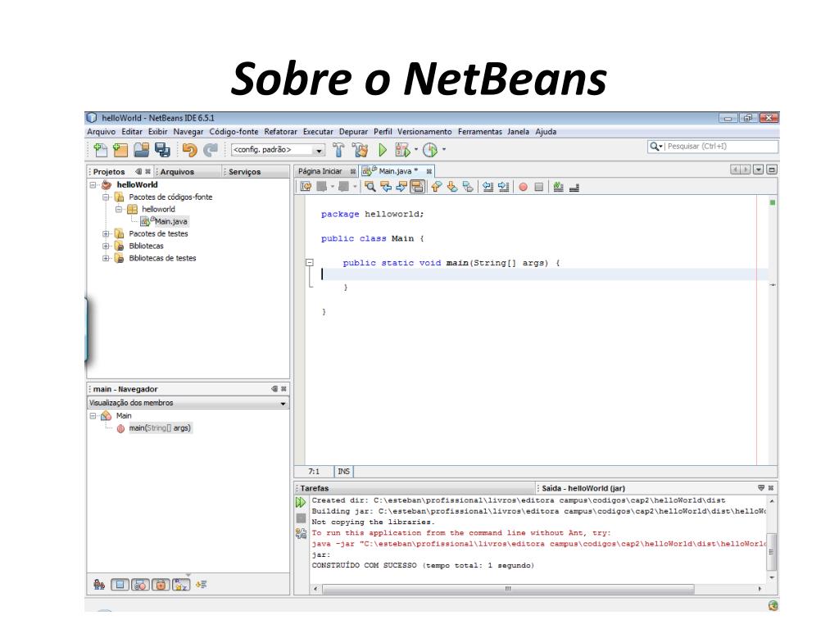
Task: Toggle Show Inherited Members in Navigator
Action: (99, 585)
